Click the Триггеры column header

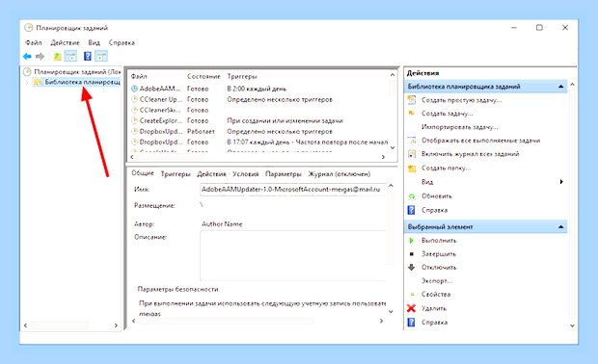coord(242,76)
